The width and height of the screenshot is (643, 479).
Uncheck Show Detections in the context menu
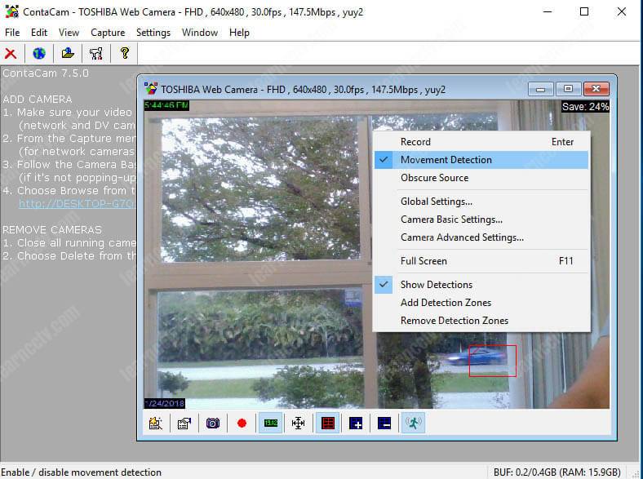[436, 285]
